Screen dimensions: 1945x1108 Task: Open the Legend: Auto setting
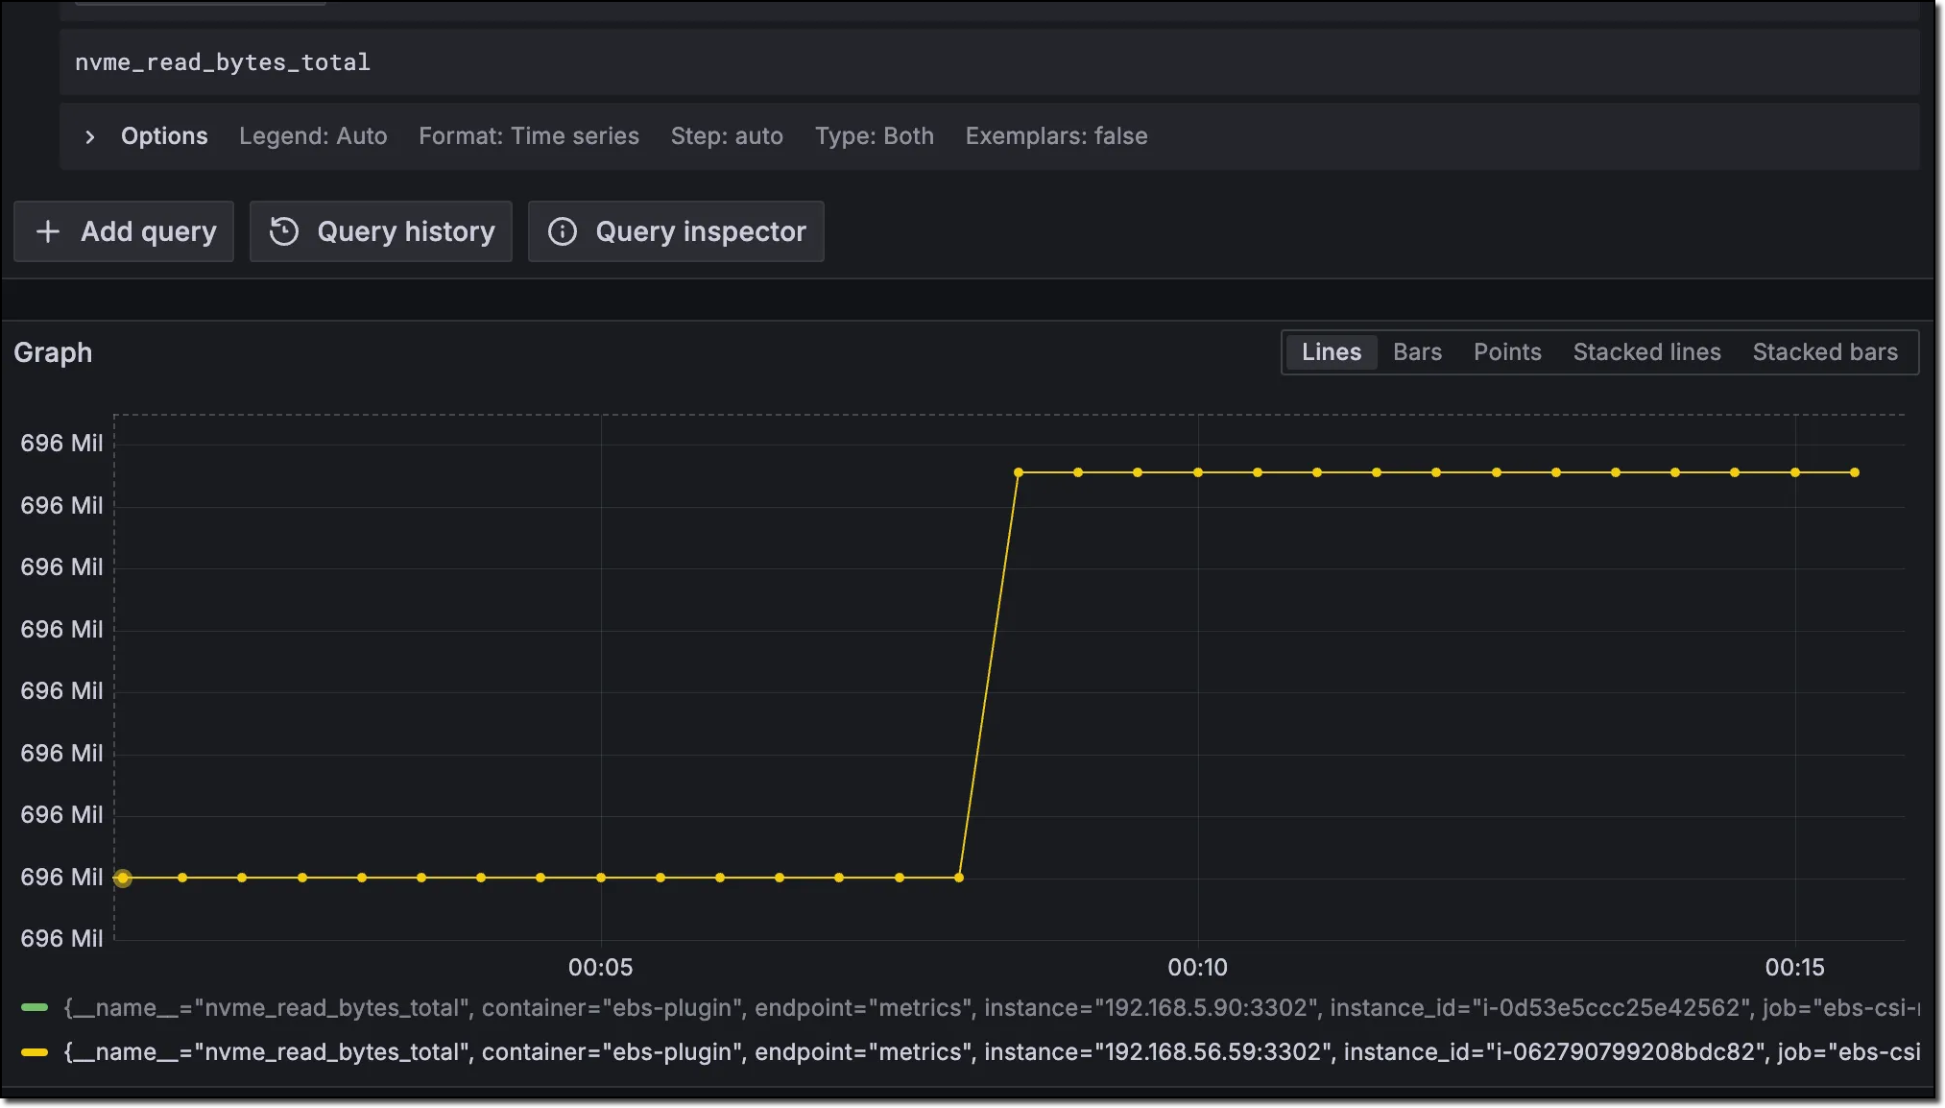(x=313, y=136)
